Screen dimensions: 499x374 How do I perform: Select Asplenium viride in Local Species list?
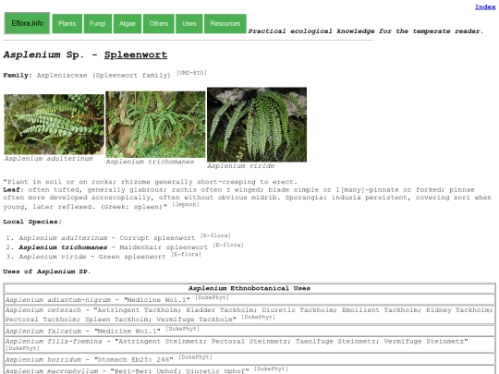tap(53, 257)
